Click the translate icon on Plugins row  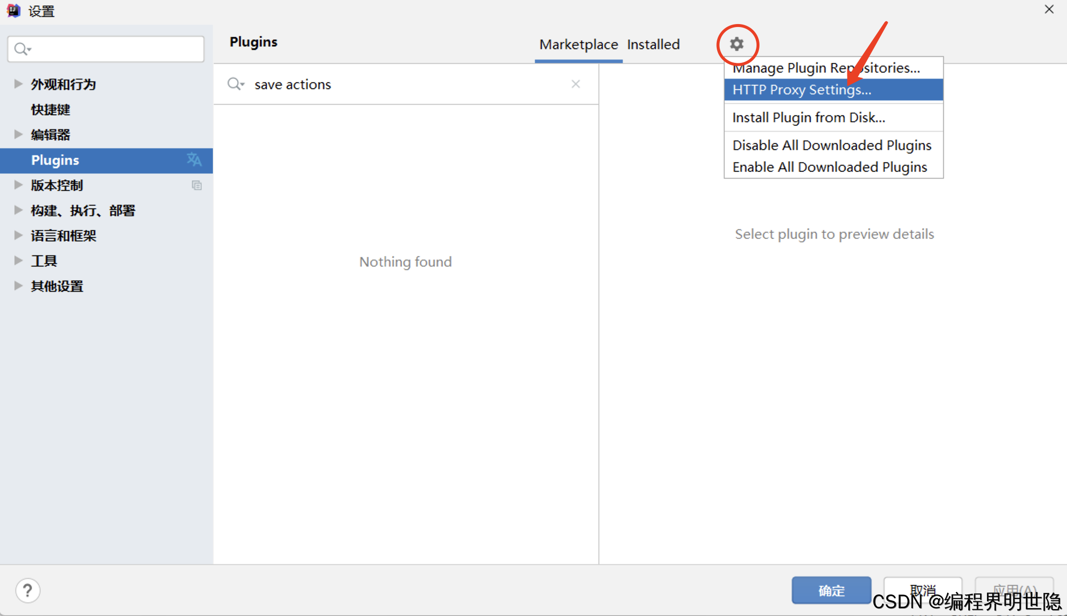pyautogui.click(x=194, y=160)
